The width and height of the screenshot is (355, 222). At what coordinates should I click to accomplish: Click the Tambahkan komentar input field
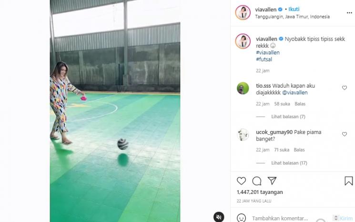[280, 218]
